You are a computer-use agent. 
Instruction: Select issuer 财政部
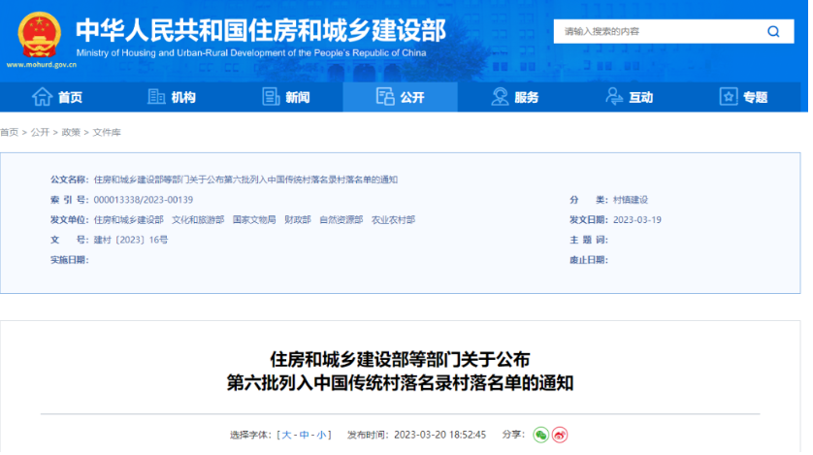point(299,221)
